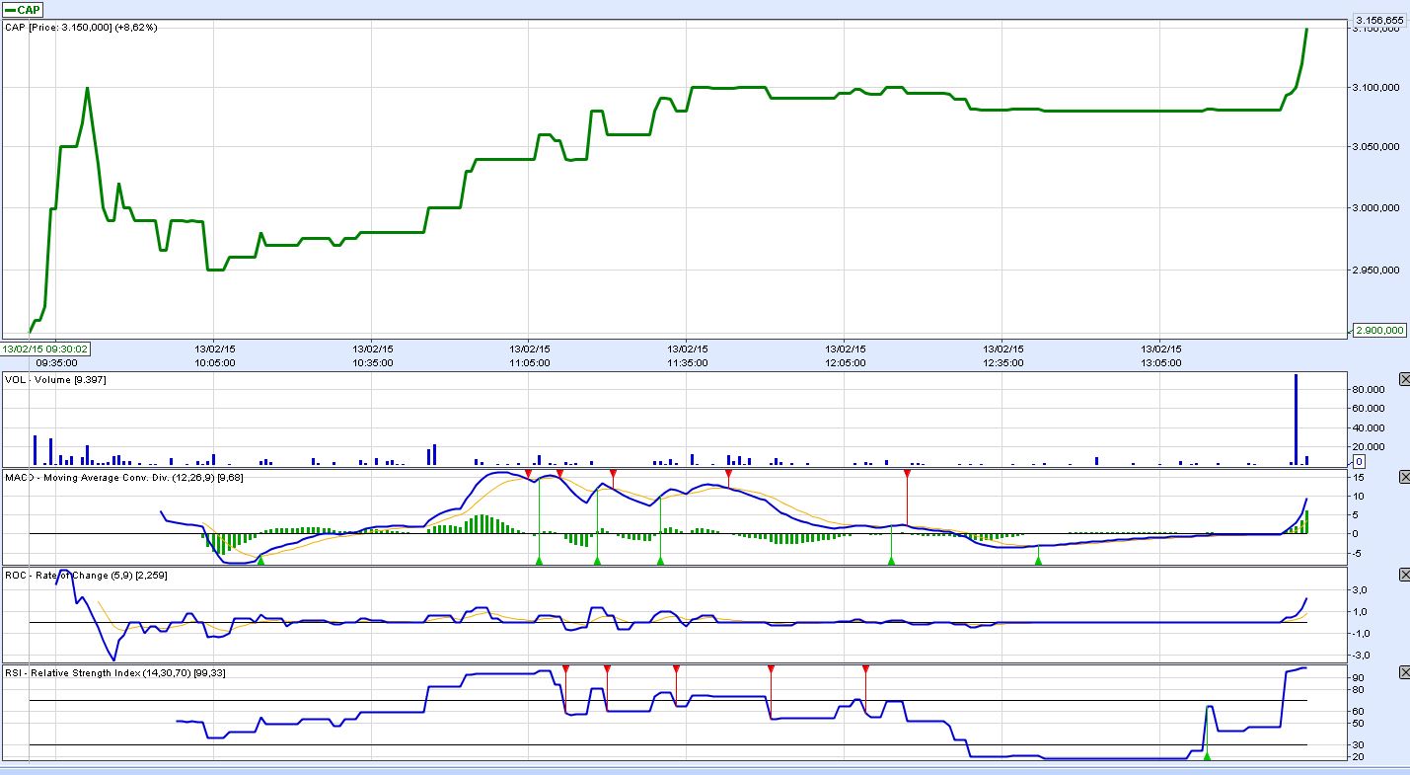The image size is (1410, 775).
Task: Click the leftmost red sell triangle in RSI panel
Action: tap(565, 668)
